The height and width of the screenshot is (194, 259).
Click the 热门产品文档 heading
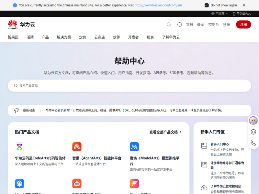pyautogui.click(x=27, y=132)
